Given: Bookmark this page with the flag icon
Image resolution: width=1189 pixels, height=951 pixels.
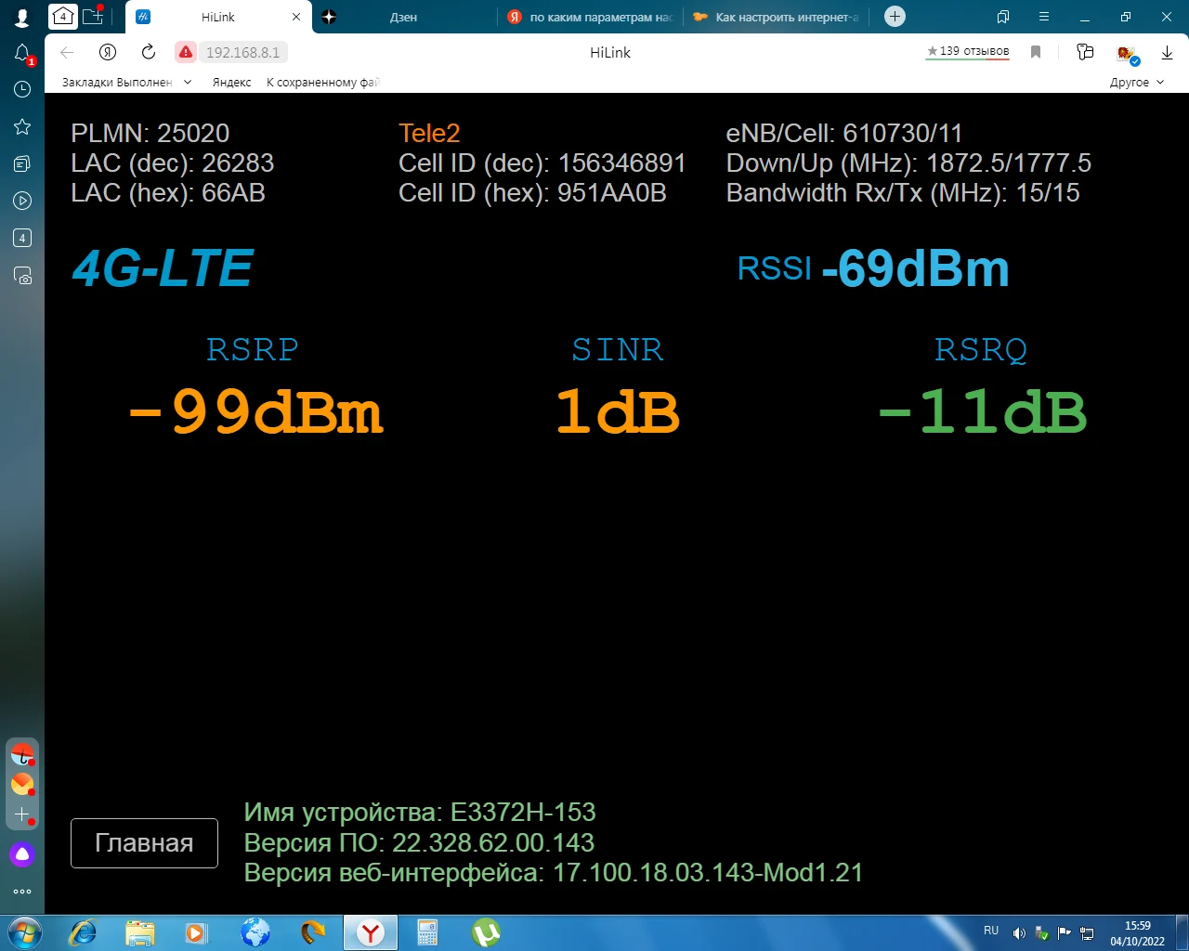Looking at the screenshot, I should point(1036,52).
